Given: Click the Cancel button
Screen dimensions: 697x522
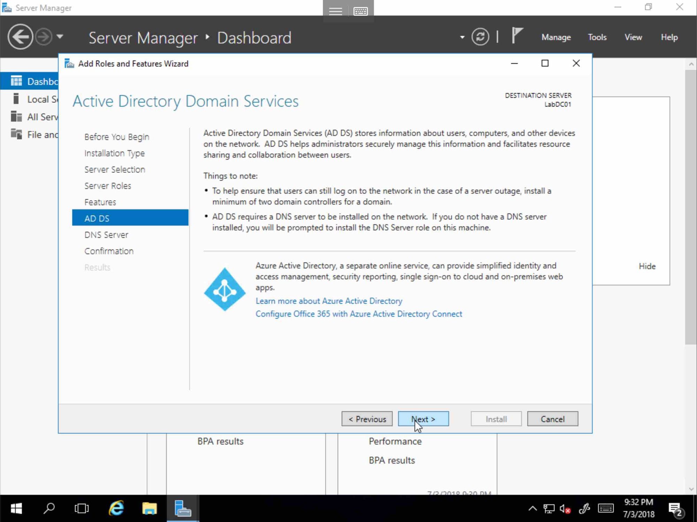Looking at the screenshot, I should pyautogui.click(x=552, y=419).
